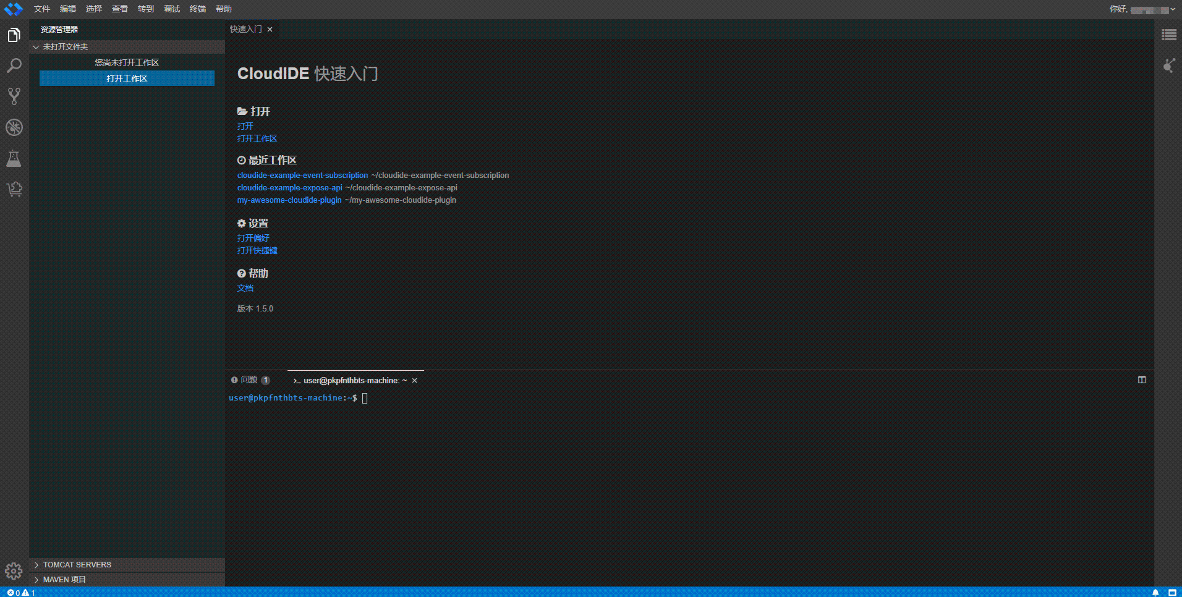Open the 转到 menu
Screen dimensions: 1182x597
click(x=146, y=9)
